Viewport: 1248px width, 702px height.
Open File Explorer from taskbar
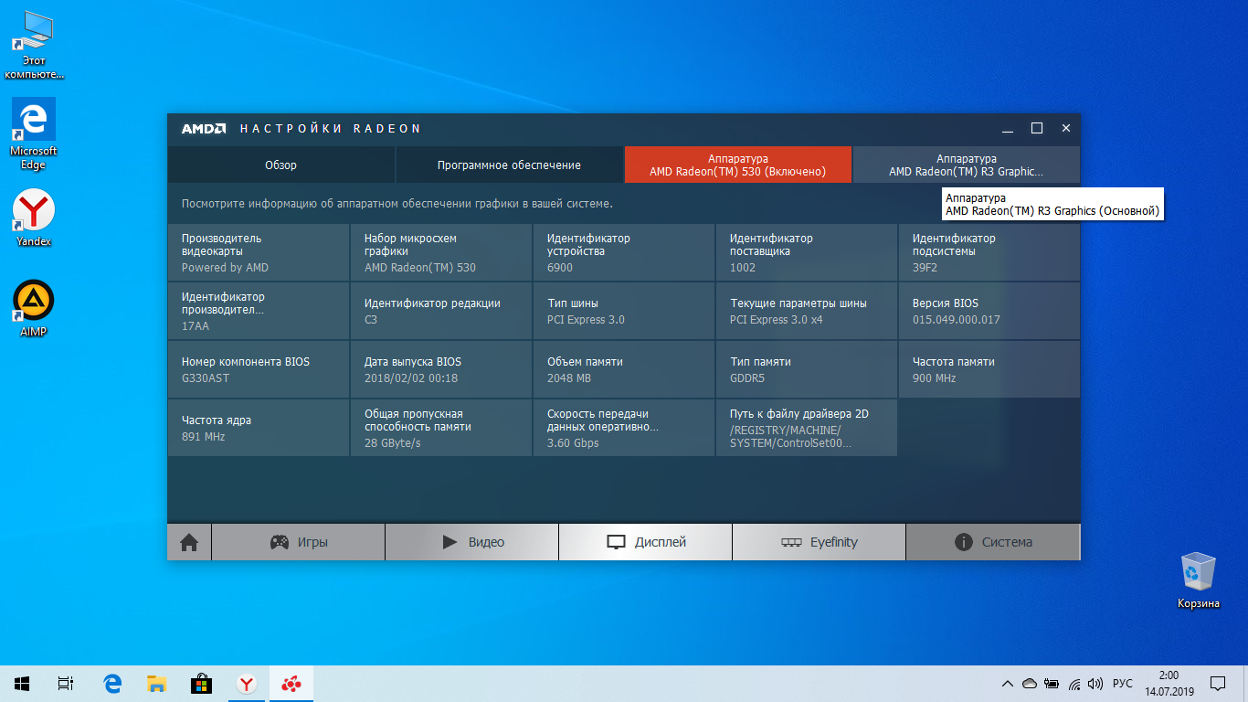coord(157,683)
